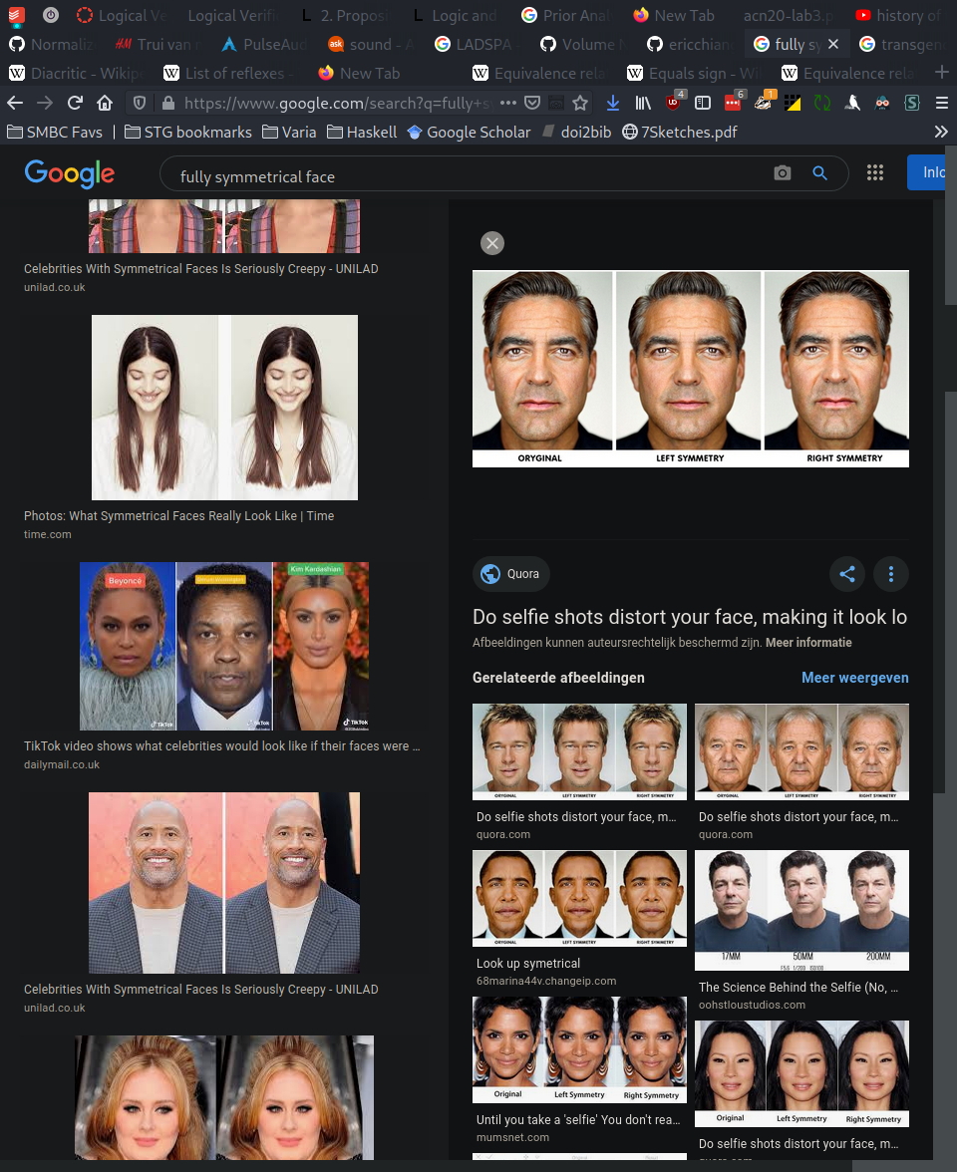Image resolution: width=957 pixels, height=1172 pixels.
Task: Click the Meer weergeven link
Action: click(854, 678)
